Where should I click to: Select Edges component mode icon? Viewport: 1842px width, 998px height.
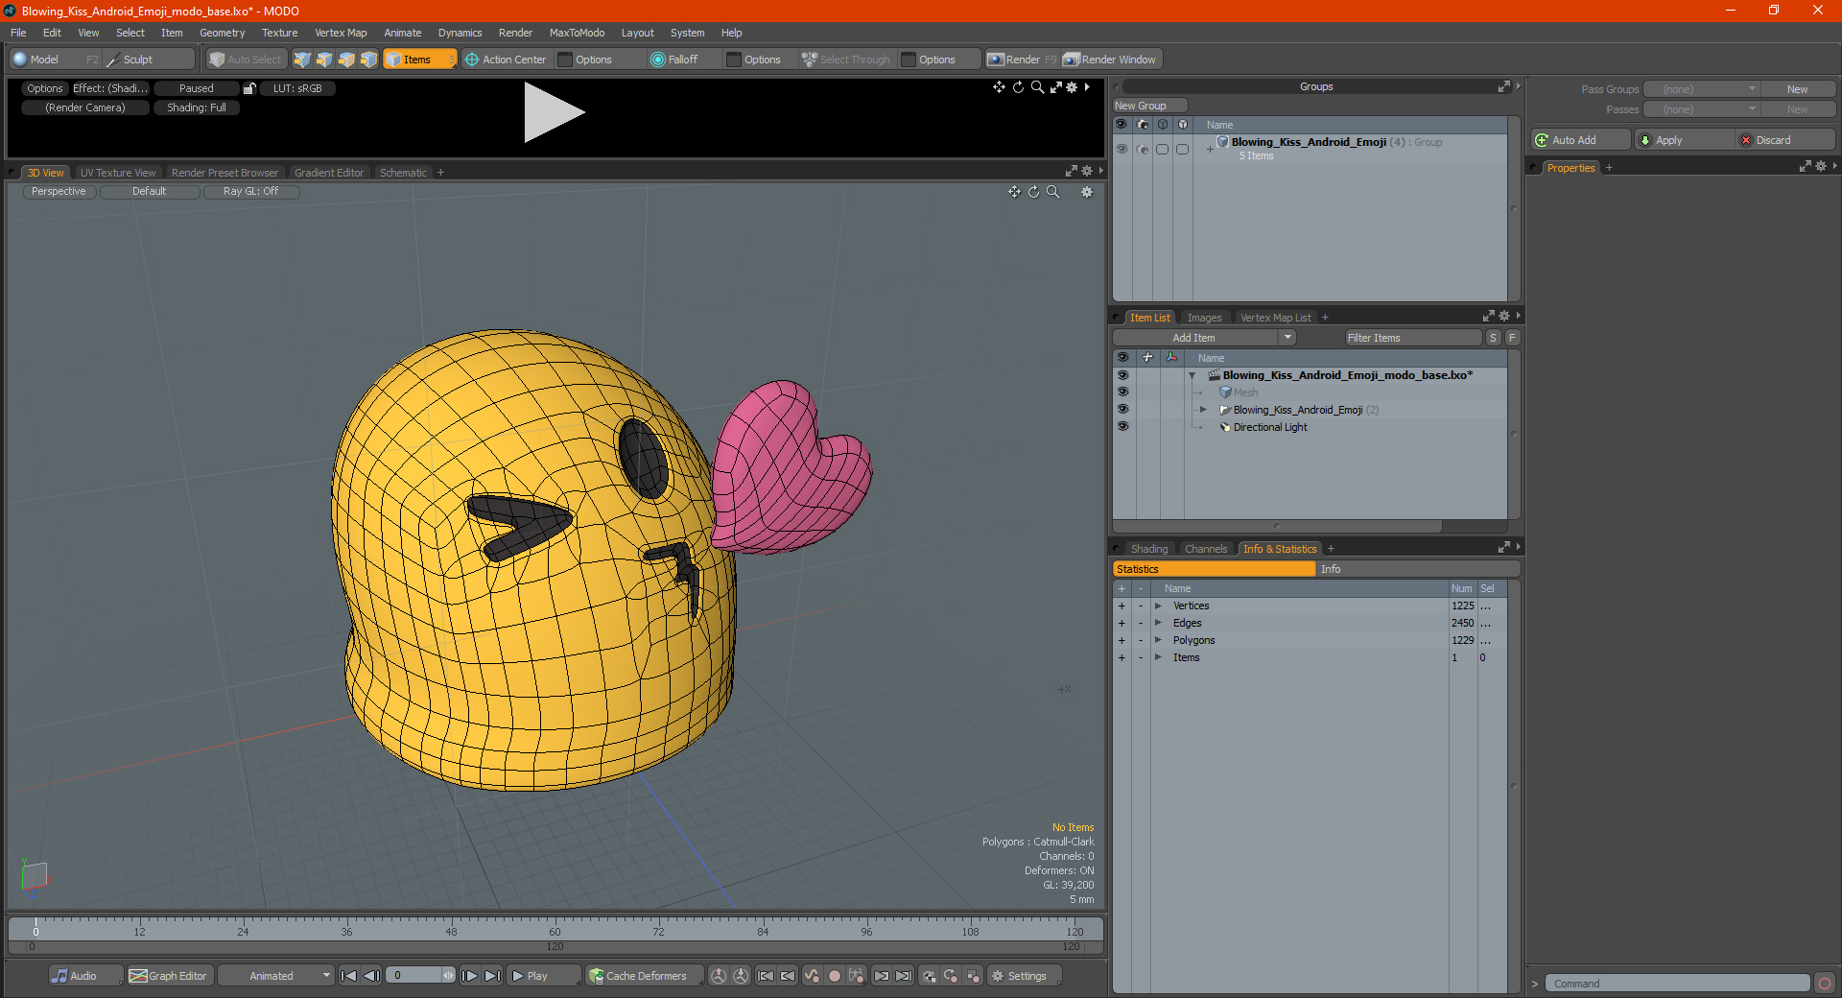[x=324, y=59]
